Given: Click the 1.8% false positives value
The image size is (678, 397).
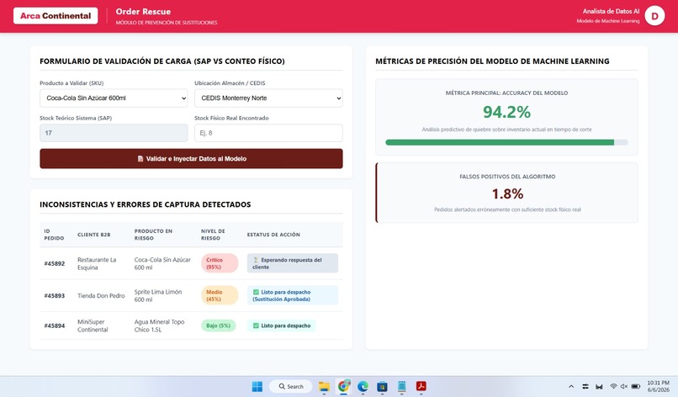Looking at the screenshot, I should [507, 193].
